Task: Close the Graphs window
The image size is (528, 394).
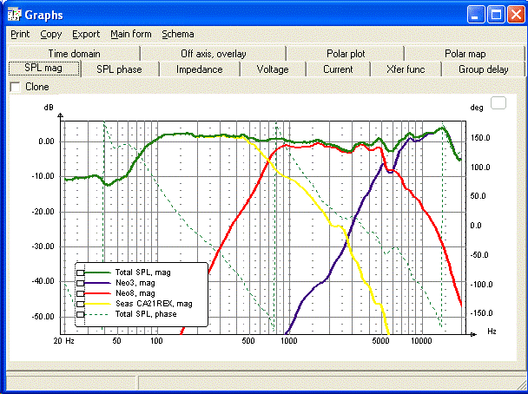Action: point(516,15)
